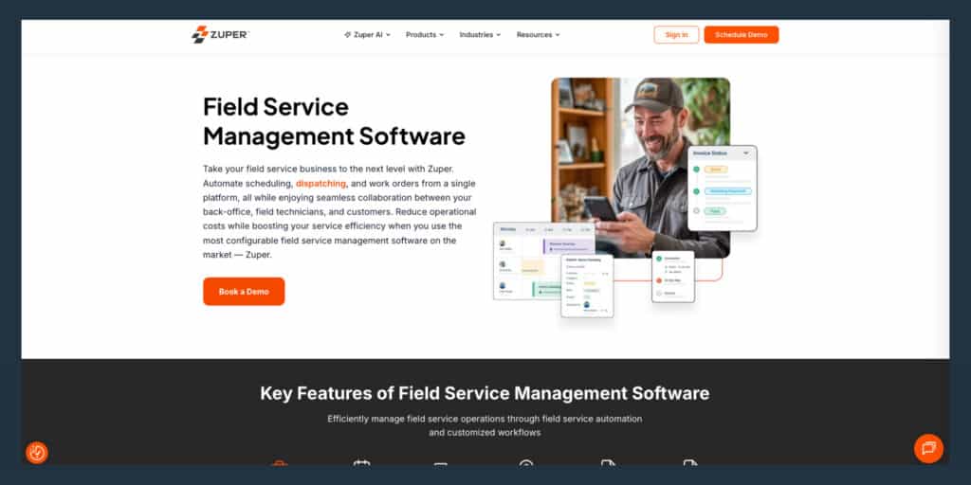Click the Book a Demo button
971x485 pixels.
[244, 292]
